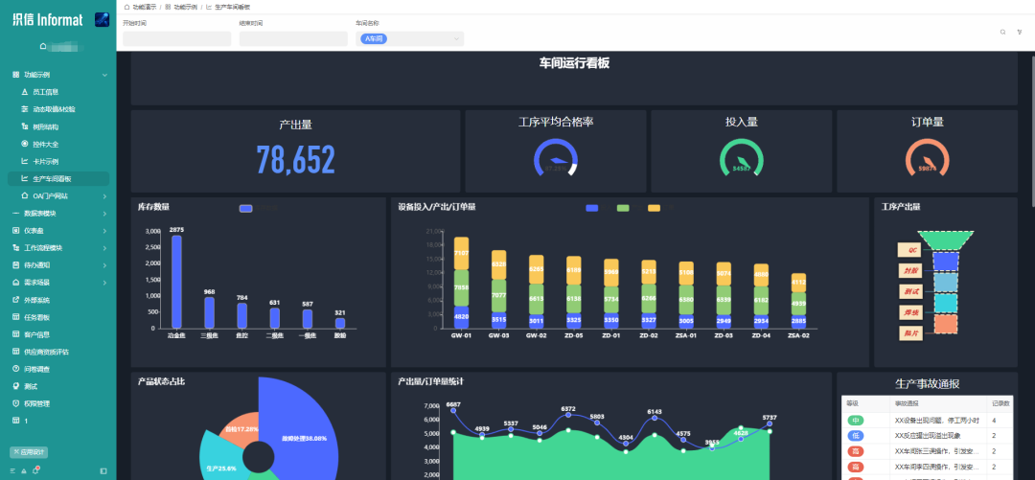Click the notification bell in sidebar footer

(35, 470)
